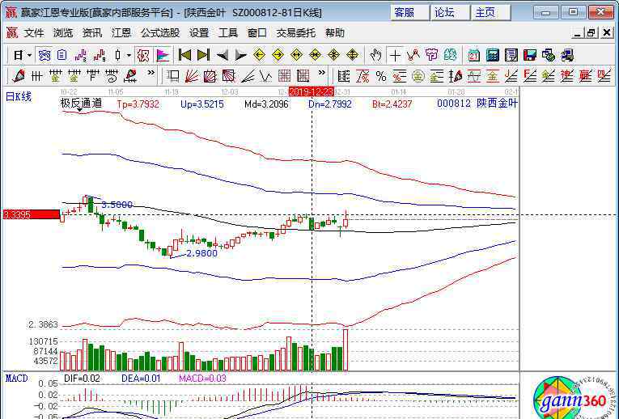Select the stair-step chart icon marked 9
619x419 pixels.
99,55
